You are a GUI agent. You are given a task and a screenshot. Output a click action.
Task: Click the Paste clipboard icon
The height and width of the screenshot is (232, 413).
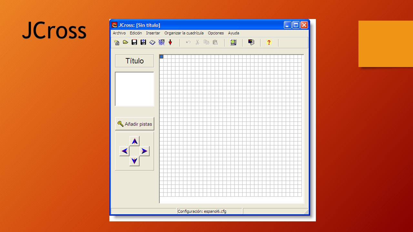point(216,42)
